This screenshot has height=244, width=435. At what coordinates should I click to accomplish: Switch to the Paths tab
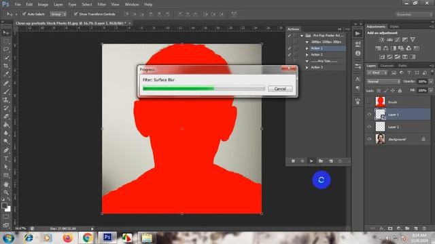[x=402, y=66]
